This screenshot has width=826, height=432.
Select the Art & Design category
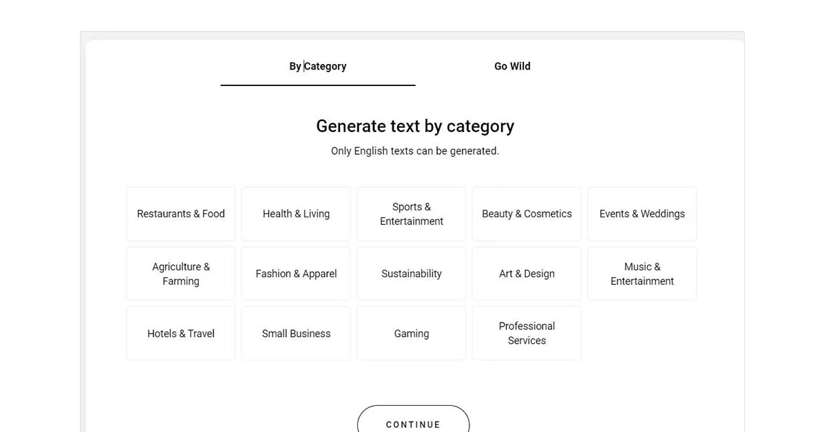point(527,273)
